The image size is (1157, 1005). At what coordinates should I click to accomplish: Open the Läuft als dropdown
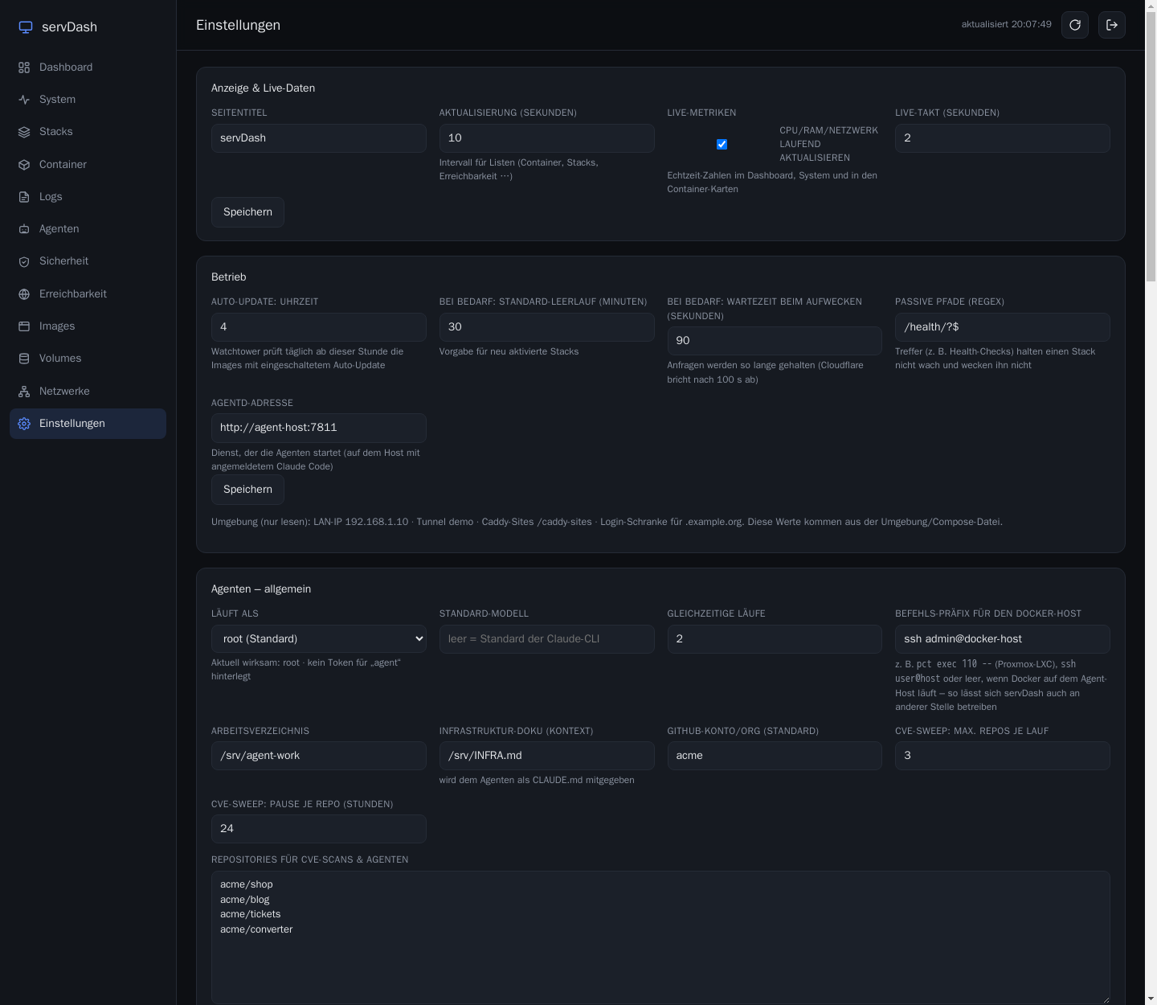coord(319,639)
